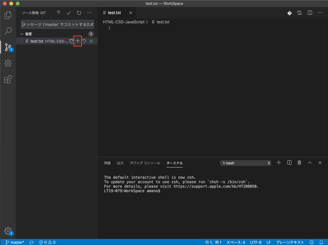Open more editor actions menu

[320, 12]
